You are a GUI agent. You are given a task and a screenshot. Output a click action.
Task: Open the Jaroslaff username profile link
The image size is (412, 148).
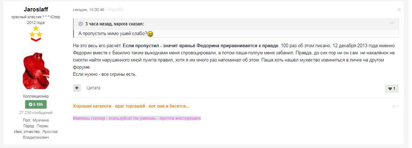pyautogui.click(x=36, y=10)
